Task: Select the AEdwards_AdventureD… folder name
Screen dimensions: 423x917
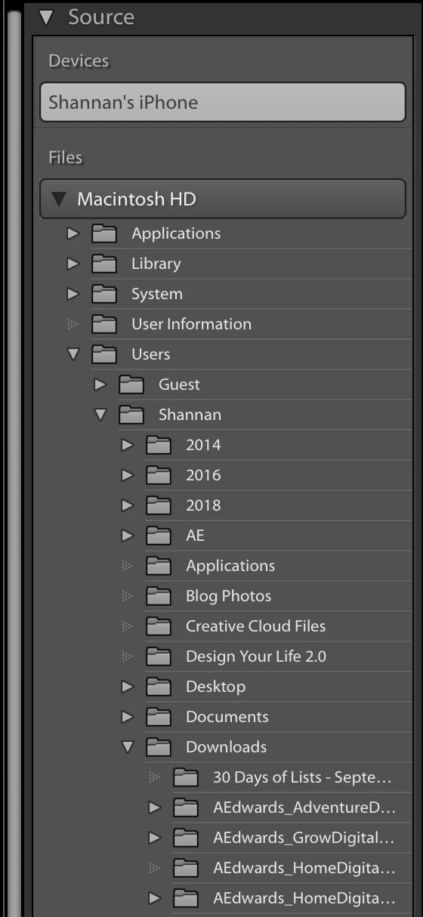Action: coord(304,808)
